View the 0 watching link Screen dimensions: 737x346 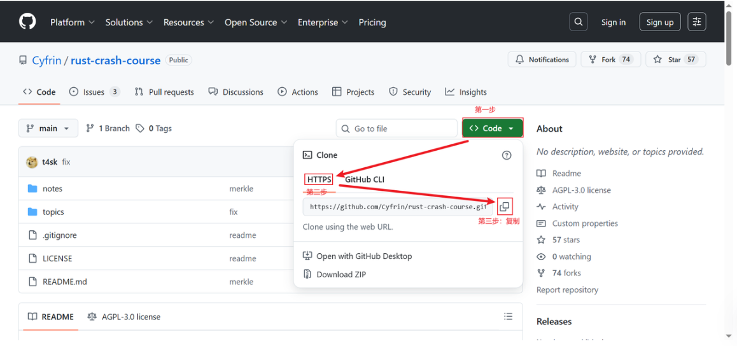point(564,257)
